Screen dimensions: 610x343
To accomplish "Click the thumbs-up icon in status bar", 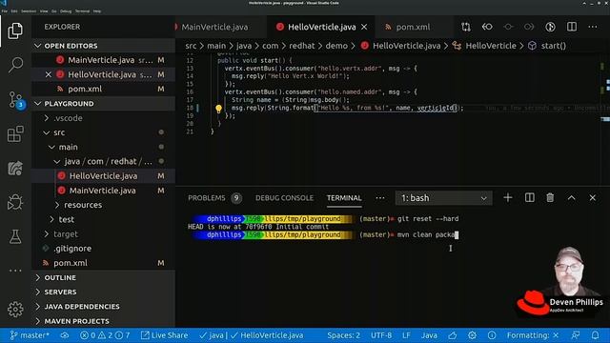I will click(452, 335).
